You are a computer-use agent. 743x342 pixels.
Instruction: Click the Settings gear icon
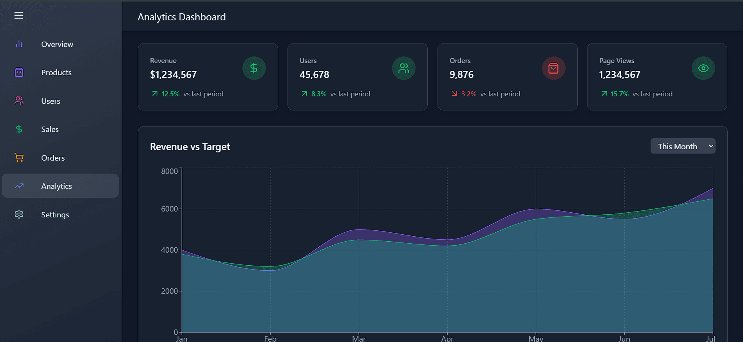(19, 214)
